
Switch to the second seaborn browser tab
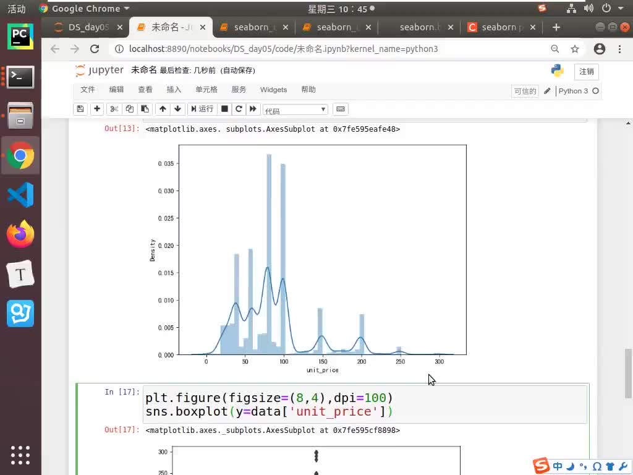[x=253, y=27]
